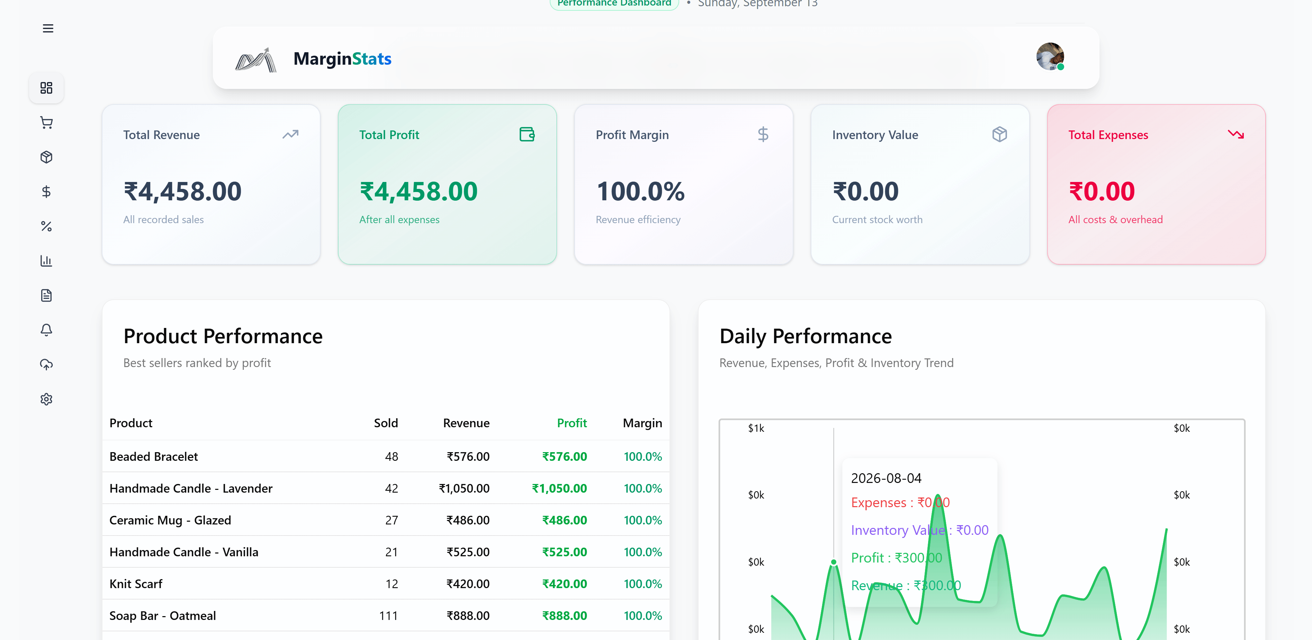Screen dimensions: 1312x640
Task: Click the Profit column header
Action: click(x=572, y=423)
